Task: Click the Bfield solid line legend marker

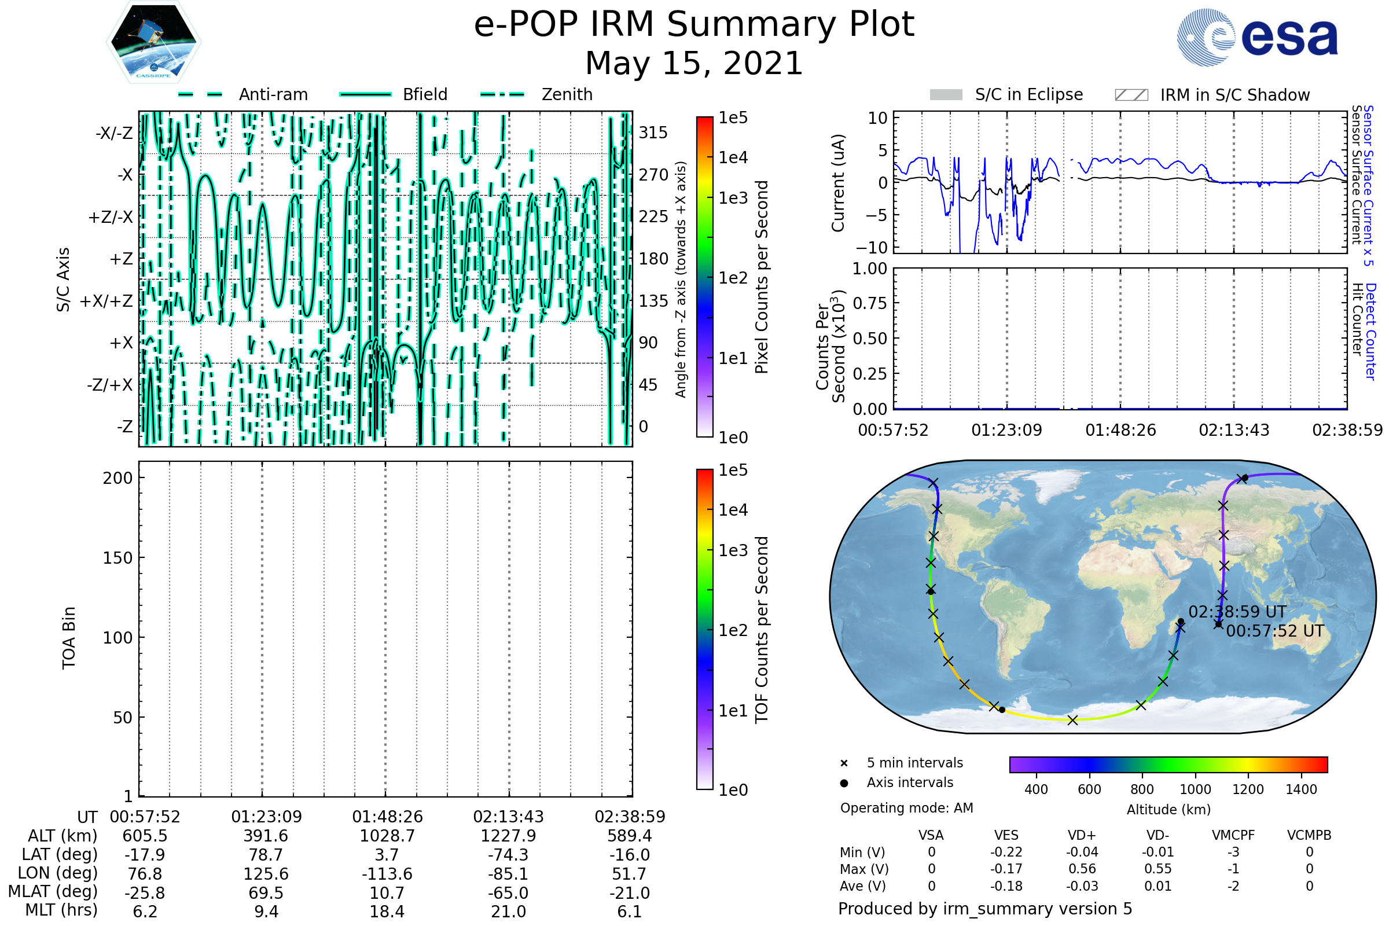Action: 365,94
